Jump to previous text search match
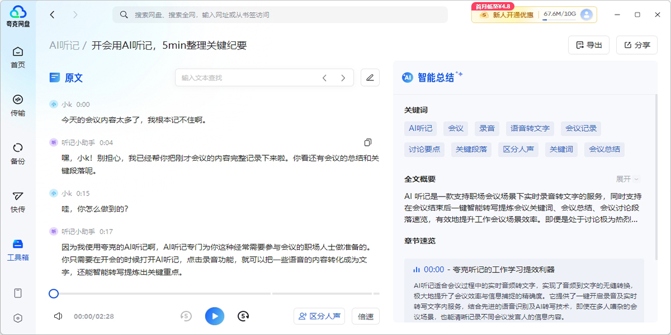 coord(324,78)
